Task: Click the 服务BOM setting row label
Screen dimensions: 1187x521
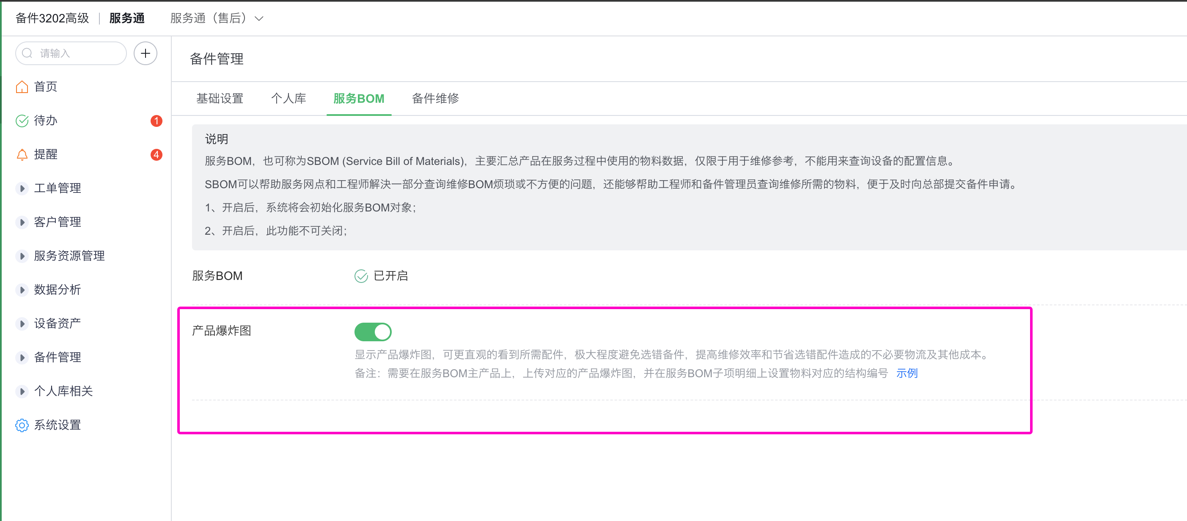Action: coord(217,276)
